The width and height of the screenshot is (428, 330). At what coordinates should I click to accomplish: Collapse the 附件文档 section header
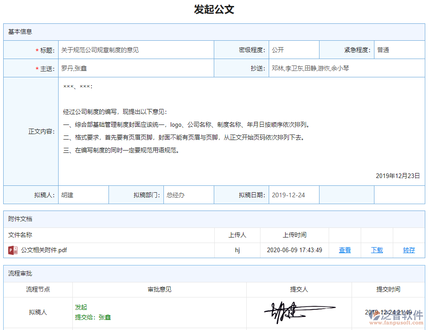(x=20, y=219)
